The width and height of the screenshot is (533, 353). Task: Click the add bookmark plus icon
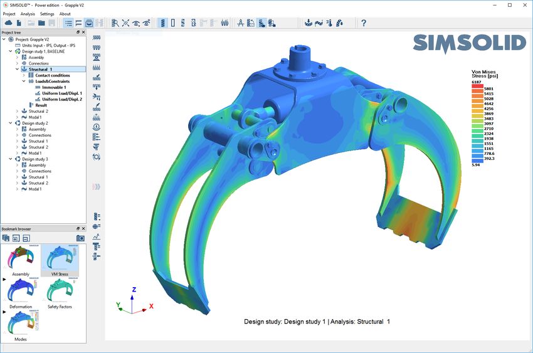click(x=16, y=238)
